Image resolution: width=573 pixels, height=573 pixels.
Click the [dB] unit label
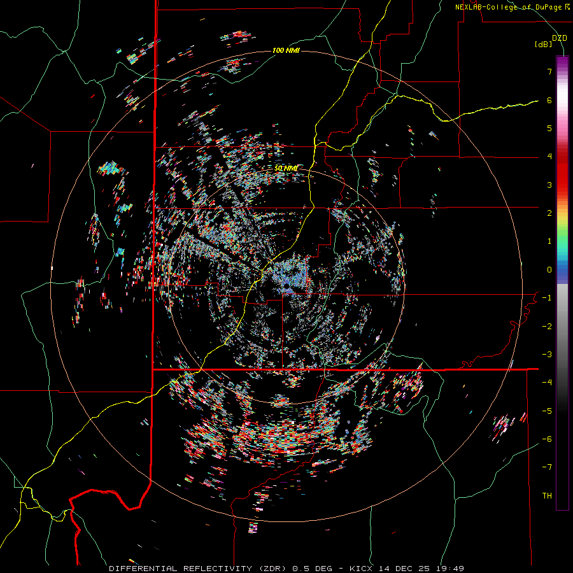click(543, 45)
